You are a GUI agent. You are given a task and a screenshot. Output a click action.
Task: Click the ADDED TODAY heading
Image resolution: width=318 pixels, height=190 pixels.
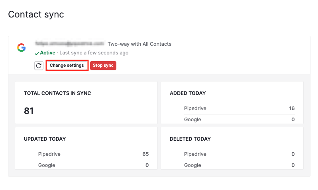point(188,93)
